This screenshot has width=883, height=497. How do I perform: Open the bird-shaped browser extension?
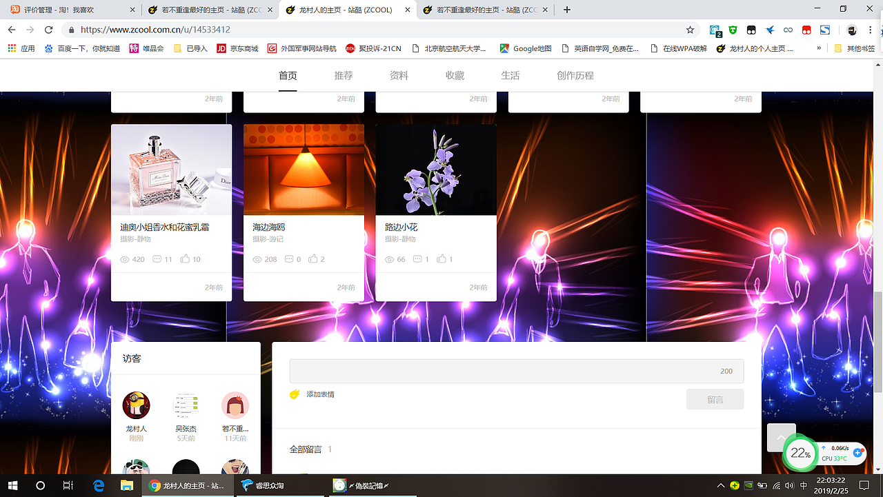769,31
